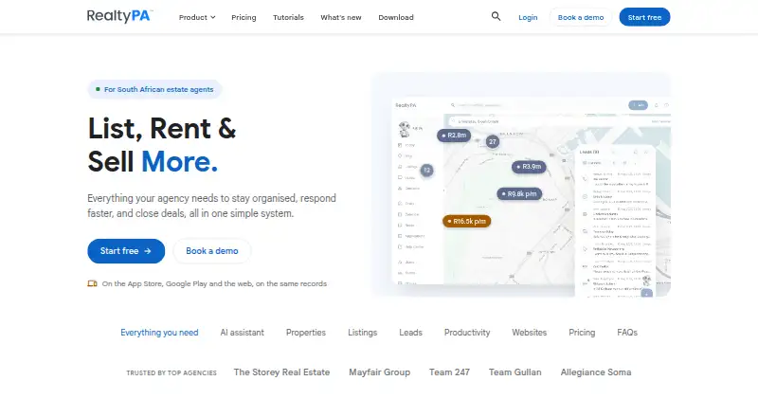
Task: Click the orange R16.5k p/m pin
Action: [467, 222]
